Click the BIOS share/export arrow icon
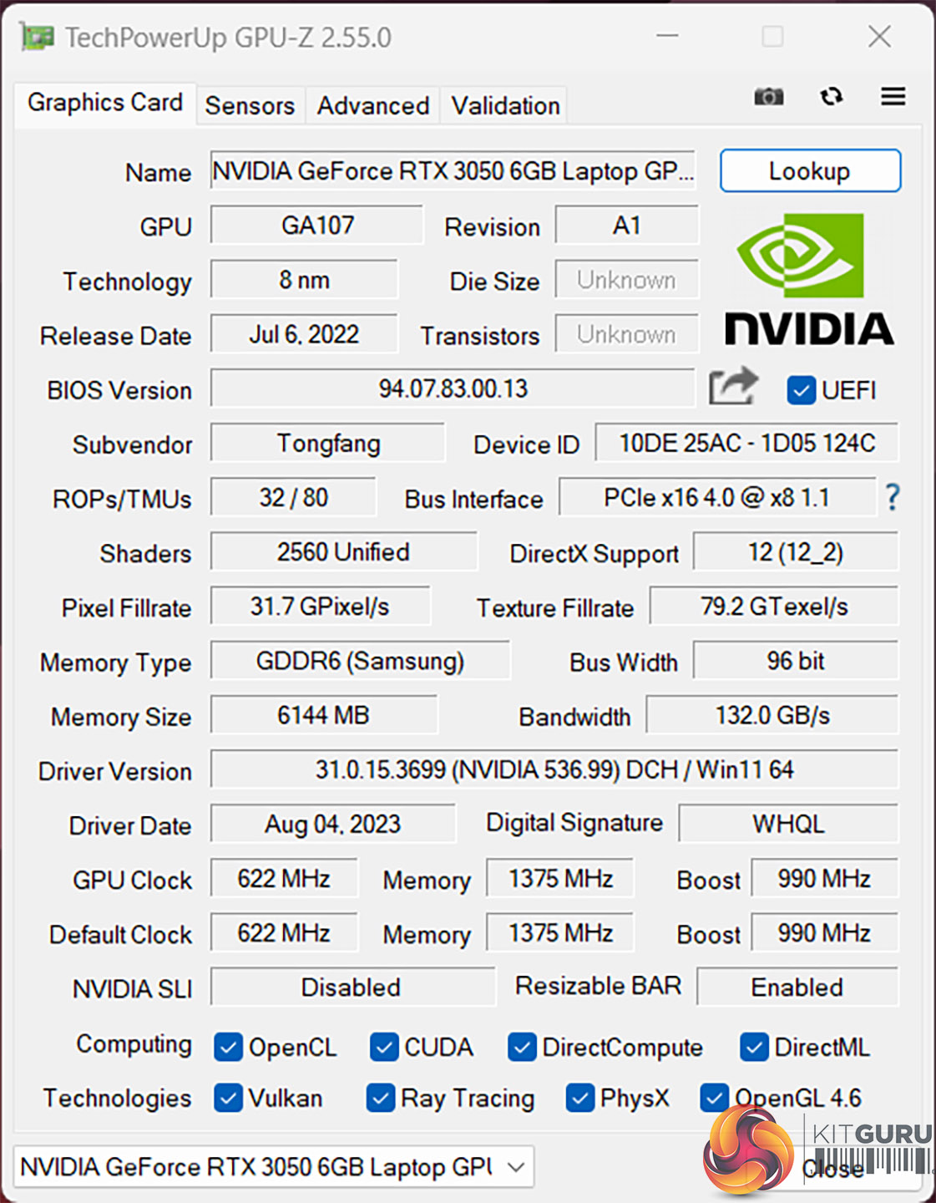This screenshot has width=936, height=1203. [732, 387]
